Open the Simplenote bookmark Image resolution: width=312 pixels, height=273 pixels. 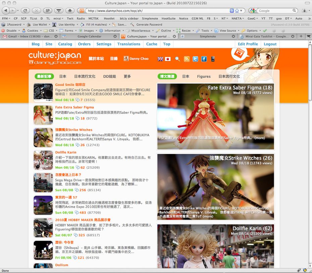coord(150,18)
